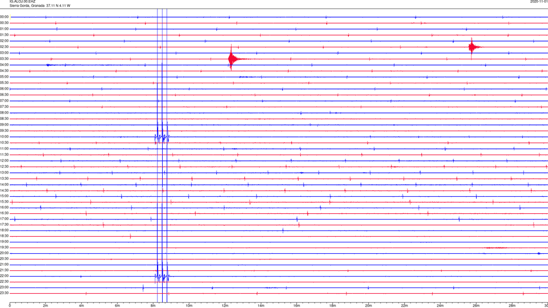Viewport: 548px width, 308px height.
Task: Click the 17:00 time label
Action: pos(4,219)
